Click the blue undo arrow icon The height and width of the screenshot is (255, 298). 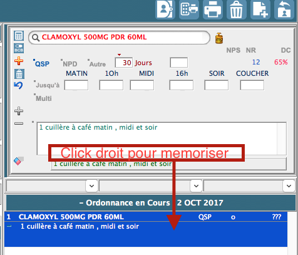point(18,85)
